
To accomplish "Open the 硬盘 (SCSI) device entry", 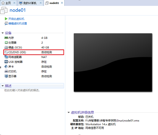I will pyautogui.click(x=15, y=47).
